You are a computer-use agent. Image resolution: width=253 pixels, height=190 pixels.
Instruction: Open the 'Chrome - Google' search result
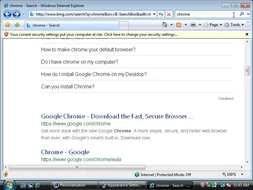pyautogui.click(x=65, y=152)
